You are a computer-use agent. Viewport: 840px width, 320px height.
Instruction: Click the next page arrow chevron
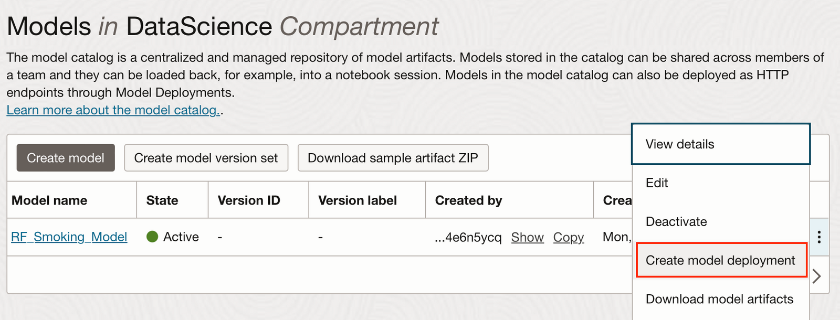[x=817, y=275]
